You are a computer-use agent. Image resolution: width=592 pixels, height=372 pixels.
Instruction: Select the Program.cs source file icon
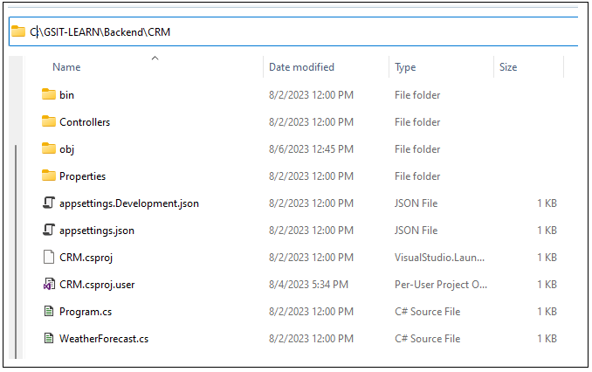48,311
